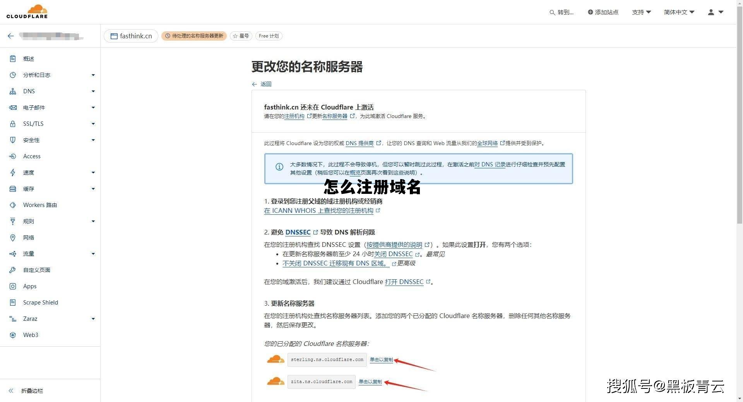Open Scrape Shield menu item

(41, 303)
